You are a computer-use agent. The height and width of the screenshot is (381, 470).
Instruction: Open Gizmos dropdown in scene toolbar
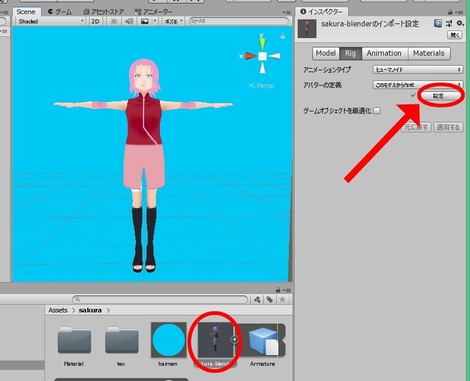pyautogui.click(x=173, y=21)
